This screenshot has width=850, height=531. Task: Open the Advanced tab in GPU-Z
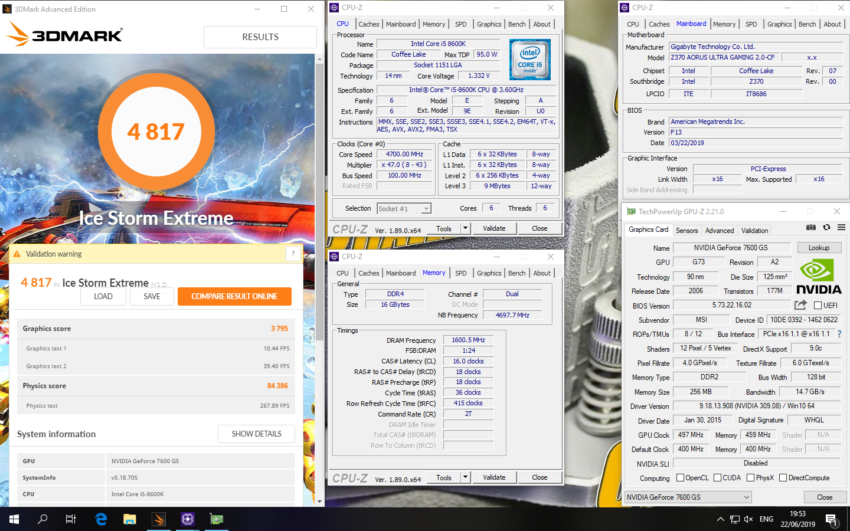pos(720,231)
